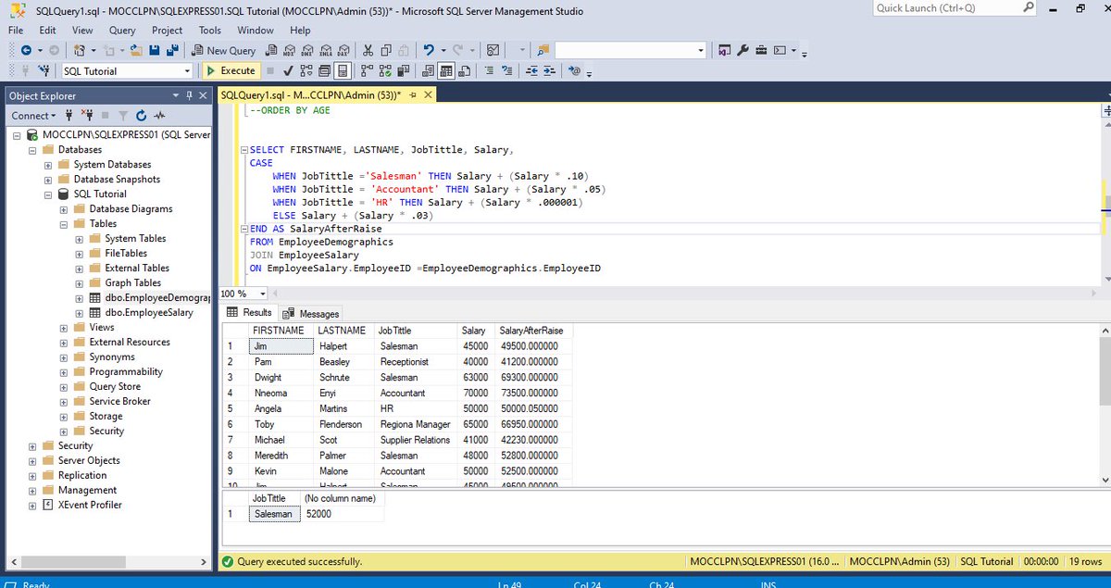The width and height of the screenshot is (1111, 588).
Task: Click the DAX query icon
Action: click(343, 50)
